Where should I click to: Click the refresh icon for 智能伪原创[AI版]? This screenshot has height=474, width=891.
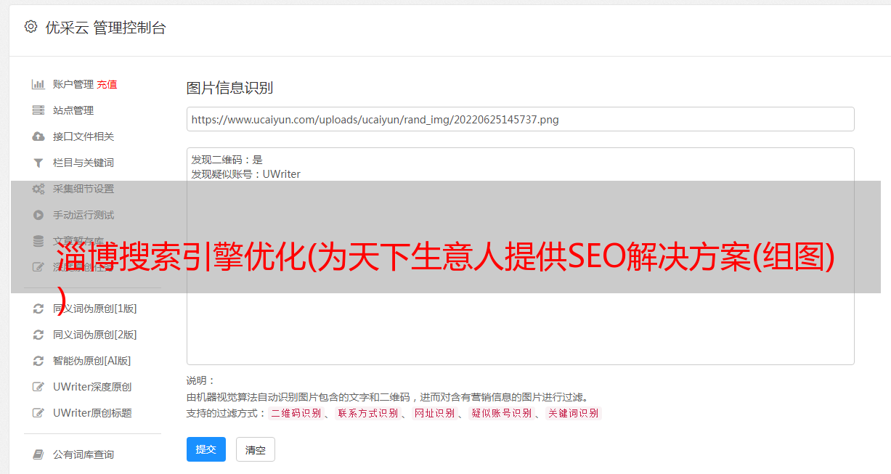[x=38, y=361]
